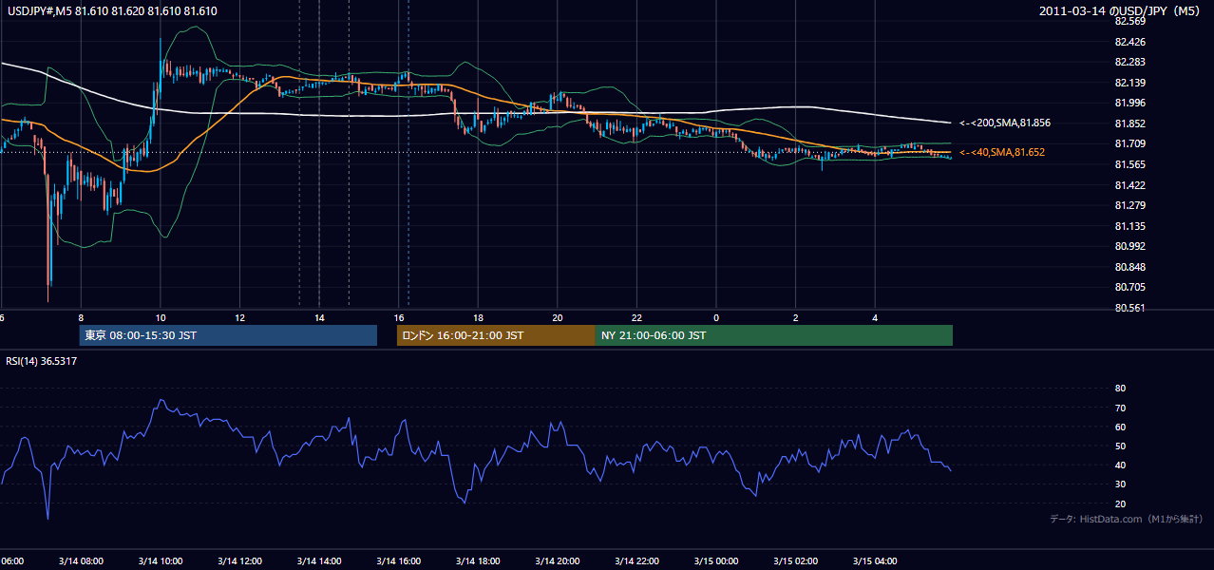Click the 3/14 14:00 time label
The image size is (1214, 570).
pyautogui.click(x=318, y=560)
